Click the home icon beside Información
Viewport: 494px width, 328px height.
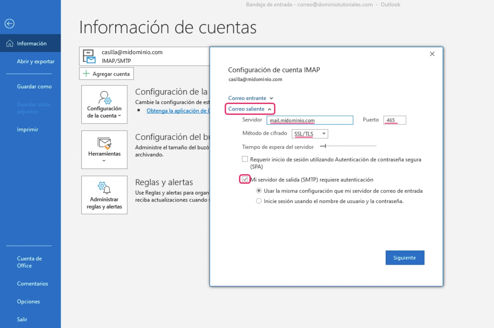[x=10, y=43]
